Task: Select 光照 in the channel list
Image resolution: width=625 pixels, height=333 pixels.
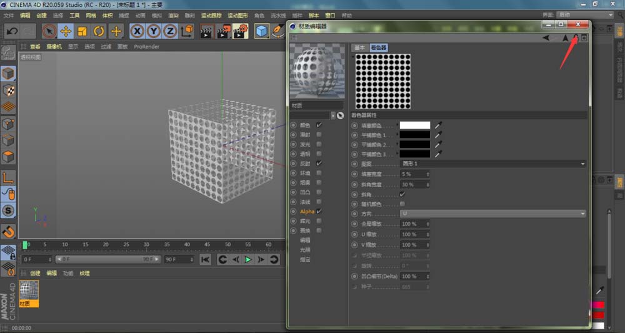Action: coord(306,250)
